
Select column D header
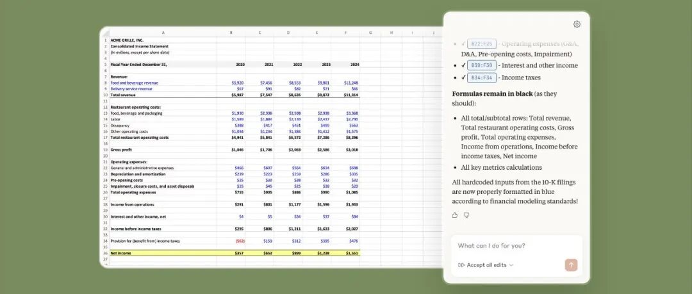tap(288, 33)
